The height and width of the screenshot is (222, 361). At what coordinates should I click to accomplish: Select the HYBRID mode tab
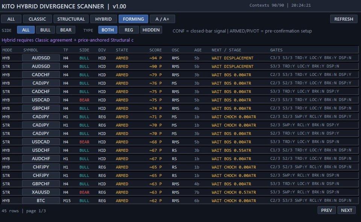(103, 19)
